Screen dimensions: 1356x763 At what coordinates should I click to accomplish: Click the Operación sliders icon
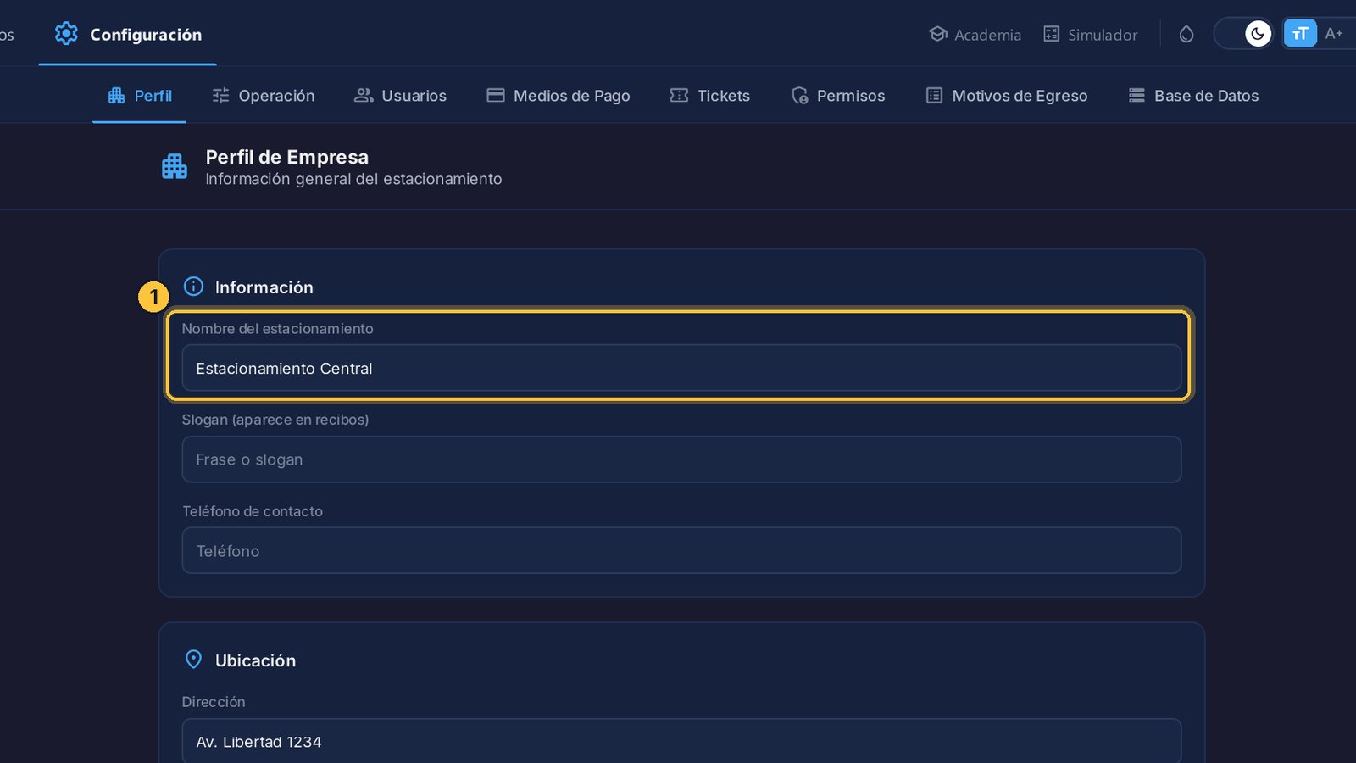click(x=220, y=96)
